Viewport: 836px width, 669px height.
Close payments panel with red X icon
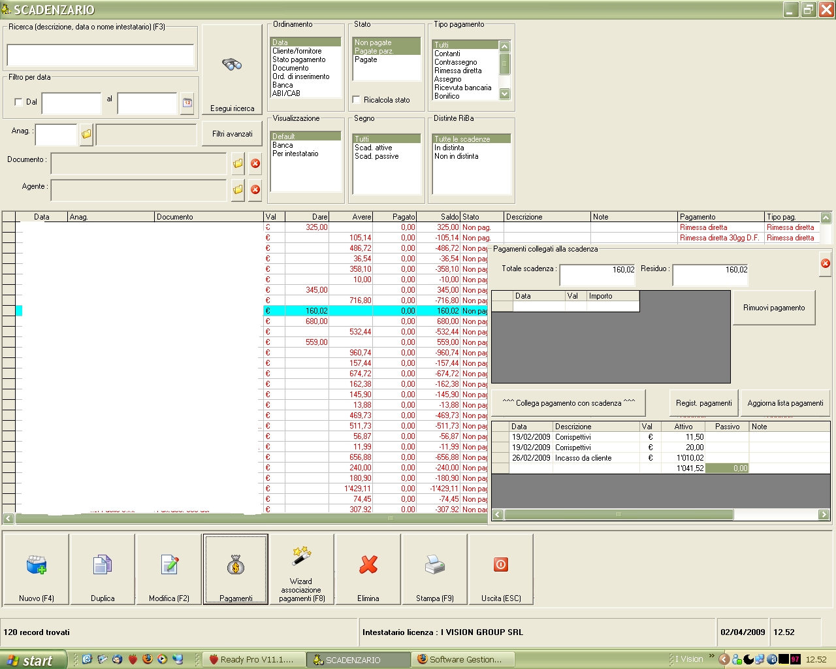(826, 263)
